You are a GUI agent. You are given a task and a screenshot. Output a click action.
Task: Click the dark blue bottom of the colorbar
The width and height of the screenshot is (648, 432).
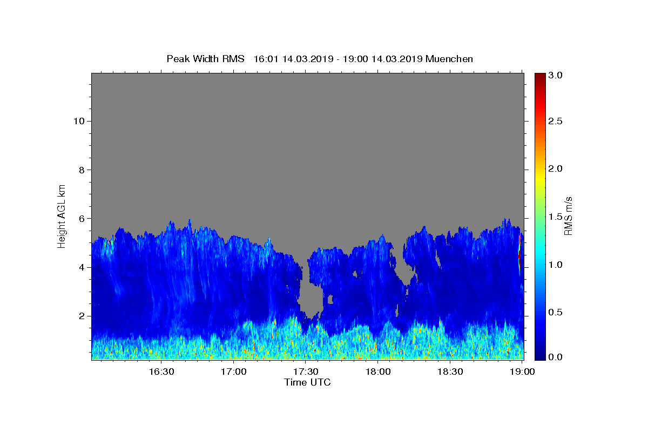point(540,355)
